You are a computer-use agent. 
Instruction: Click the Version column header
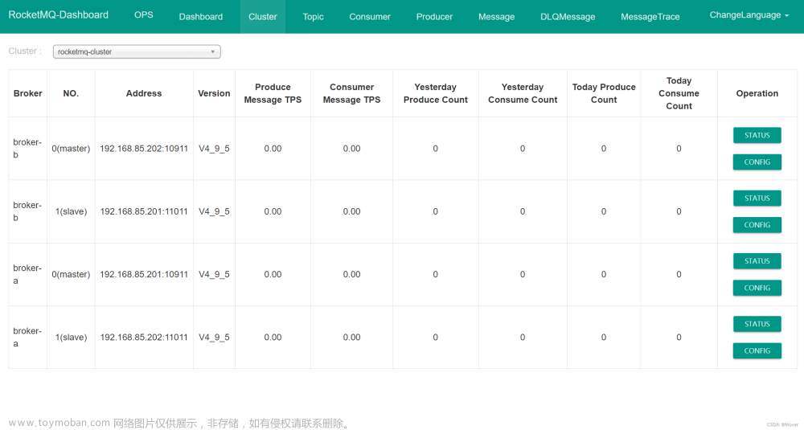(x=214, y=93)
